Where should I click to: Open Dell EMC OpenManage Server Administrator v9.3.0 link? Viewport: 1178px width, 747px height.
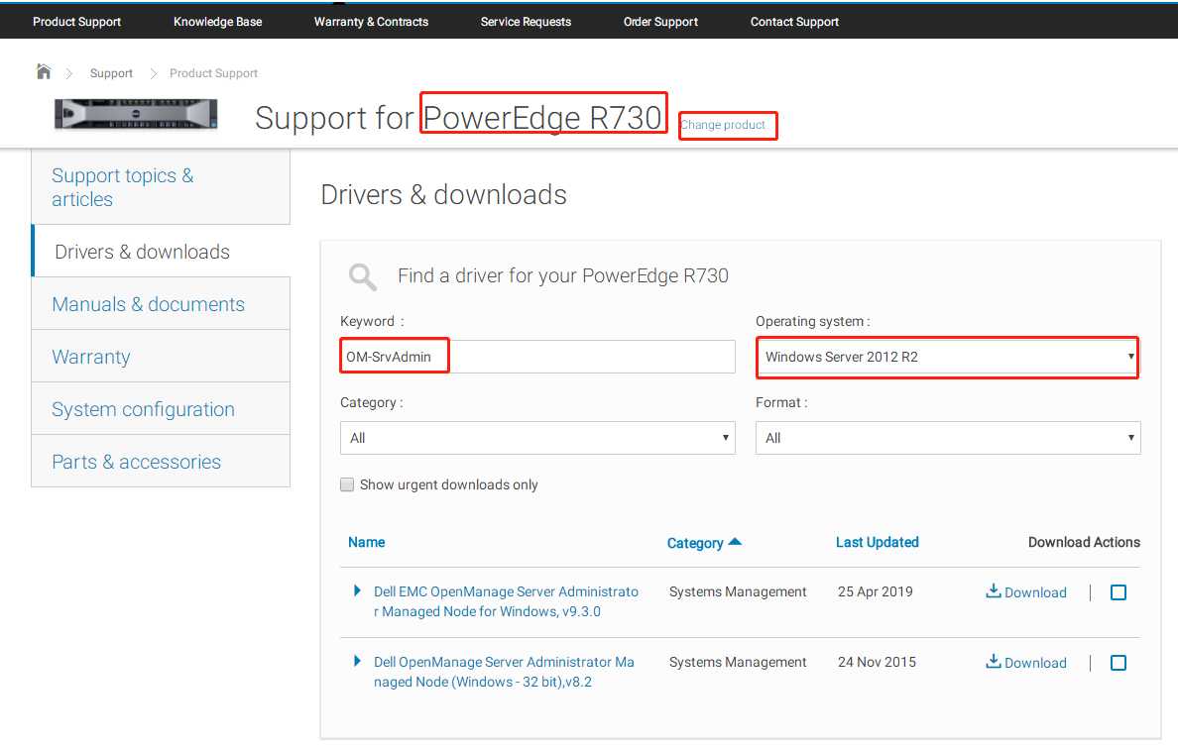tap(506, 601)
